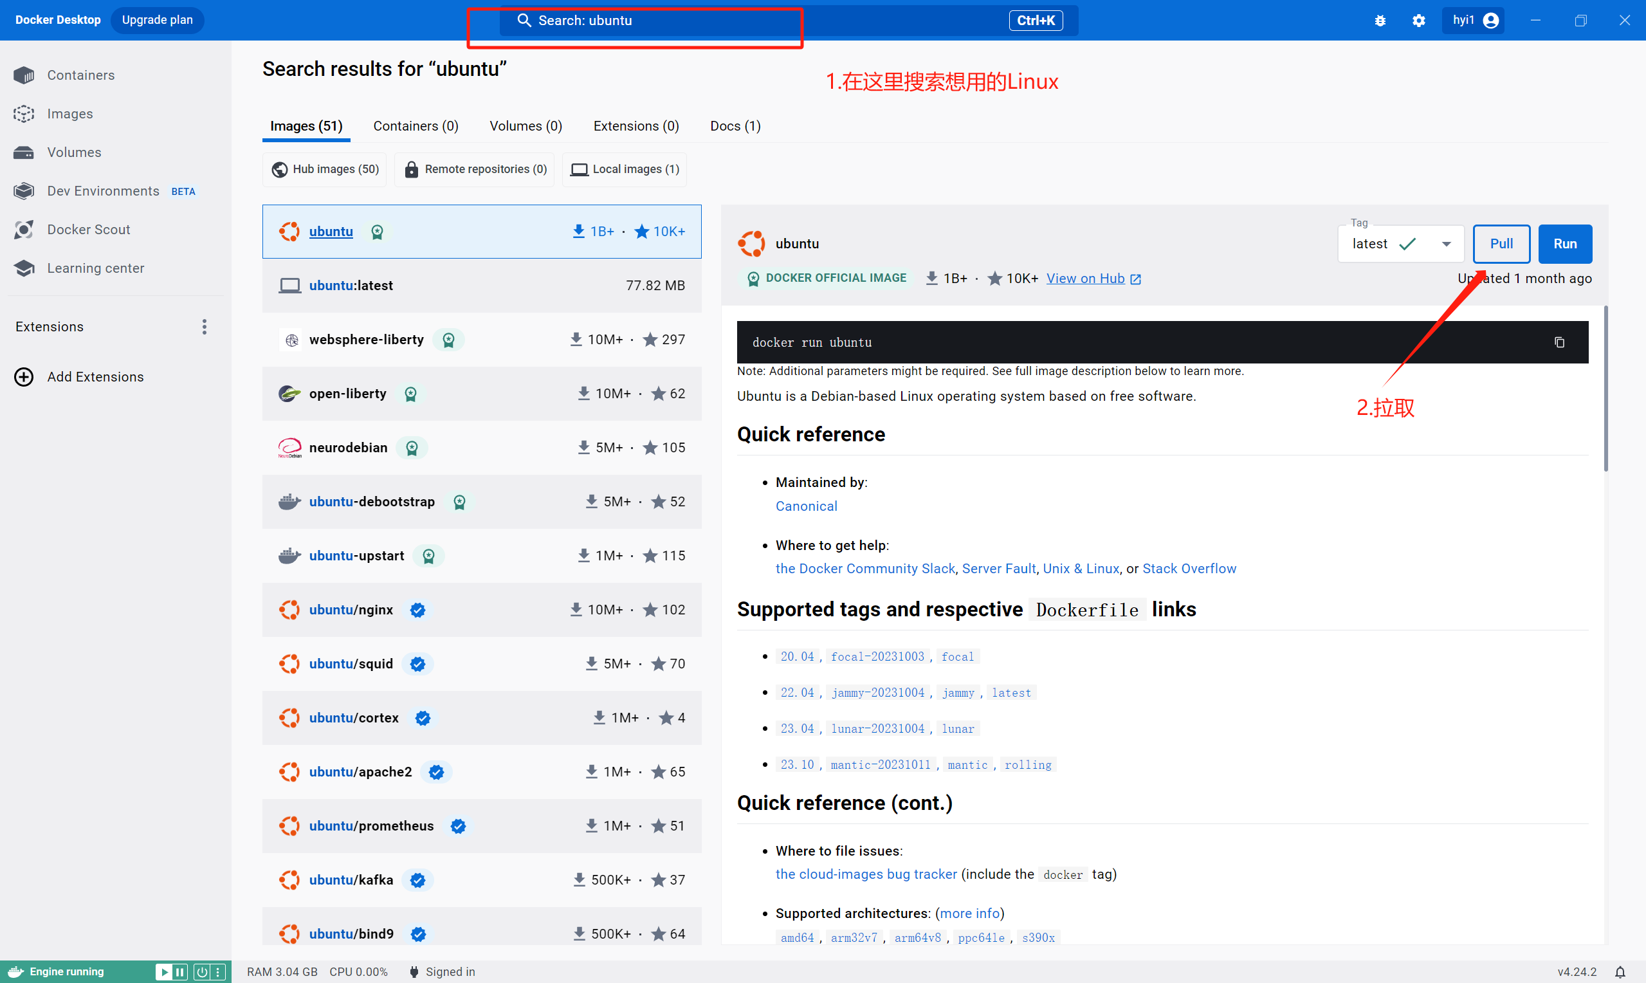Open the notifications bell icon
Screen dimensions: 1646x983
point(1620,971)
